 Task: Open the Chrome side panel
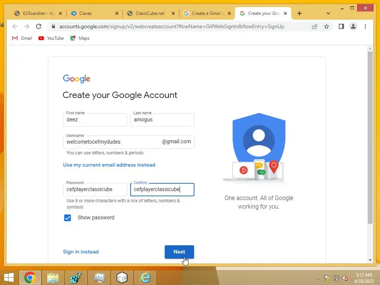click(x=341, y=26)
